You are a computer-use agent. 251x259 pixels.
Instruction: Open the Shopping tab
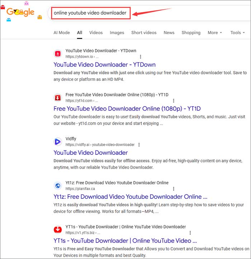(x=191, y=33)
